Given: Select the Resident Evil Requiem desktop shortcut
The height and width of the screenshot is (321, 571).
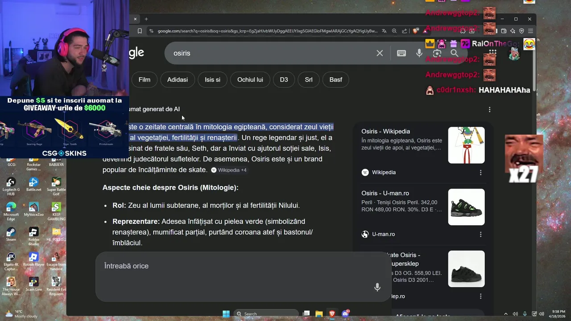Looking at the screenshot, I should pyautogui.click(x=56, y=286).
